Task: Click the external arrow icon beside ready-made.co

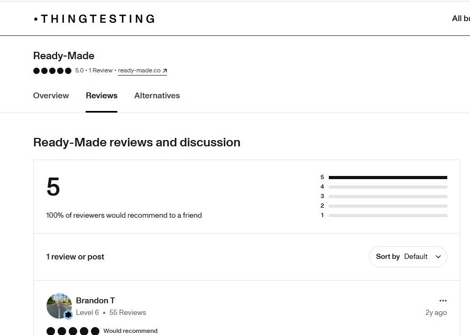Action: pyautogui.click(x=164, y=71)
